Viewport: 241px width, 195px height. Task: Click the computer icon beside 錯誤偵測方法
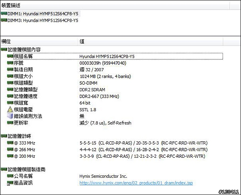10,116
